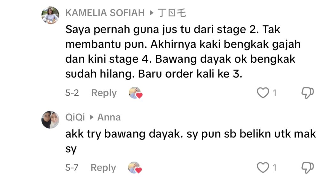Click the like count on QiQi's comment
Image resolution: width=327 pixels, height=177 pixels.
[x=274, y=167]
